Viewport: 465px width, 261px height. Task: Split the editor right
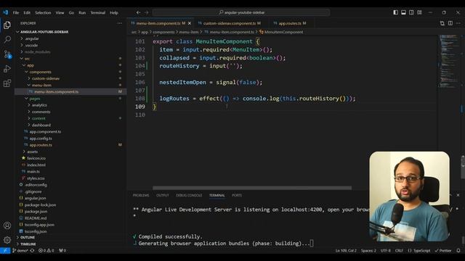[450, 23]
